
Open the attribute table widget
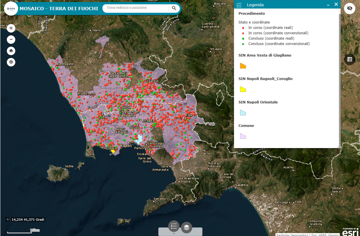click(350, 59)
